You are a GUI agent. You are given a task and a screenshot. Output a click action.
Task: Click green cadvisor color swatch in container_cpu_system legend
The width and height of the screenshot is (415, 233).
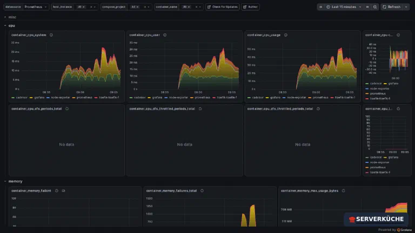point(13,98)
